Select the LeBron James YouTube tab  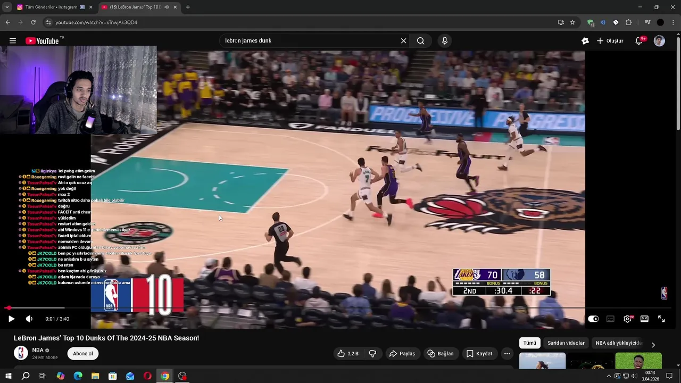coord(136,7)
